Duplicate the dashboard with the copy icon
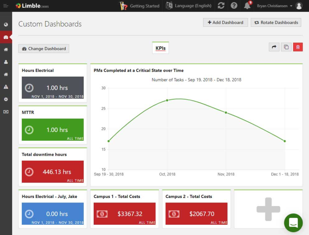 point(286,47)
